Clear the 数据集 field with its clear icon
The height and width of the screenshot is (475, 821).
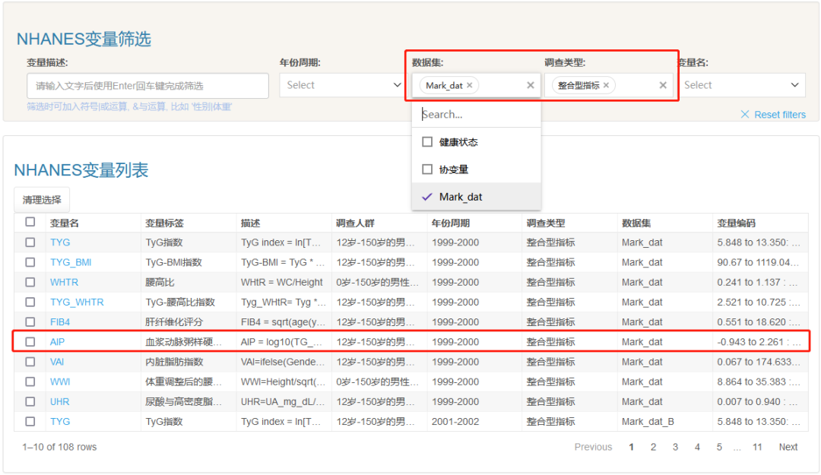530,85
